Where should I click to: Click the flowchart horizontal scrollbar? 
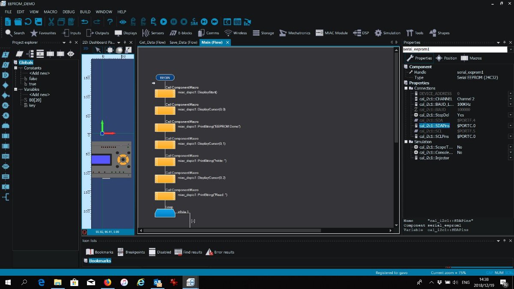coord(232,230)
